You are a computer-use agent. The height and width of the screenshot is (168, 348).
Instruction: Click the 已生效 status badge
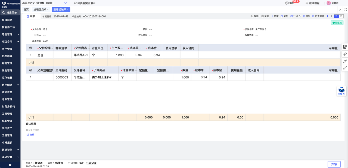(337, 23)
